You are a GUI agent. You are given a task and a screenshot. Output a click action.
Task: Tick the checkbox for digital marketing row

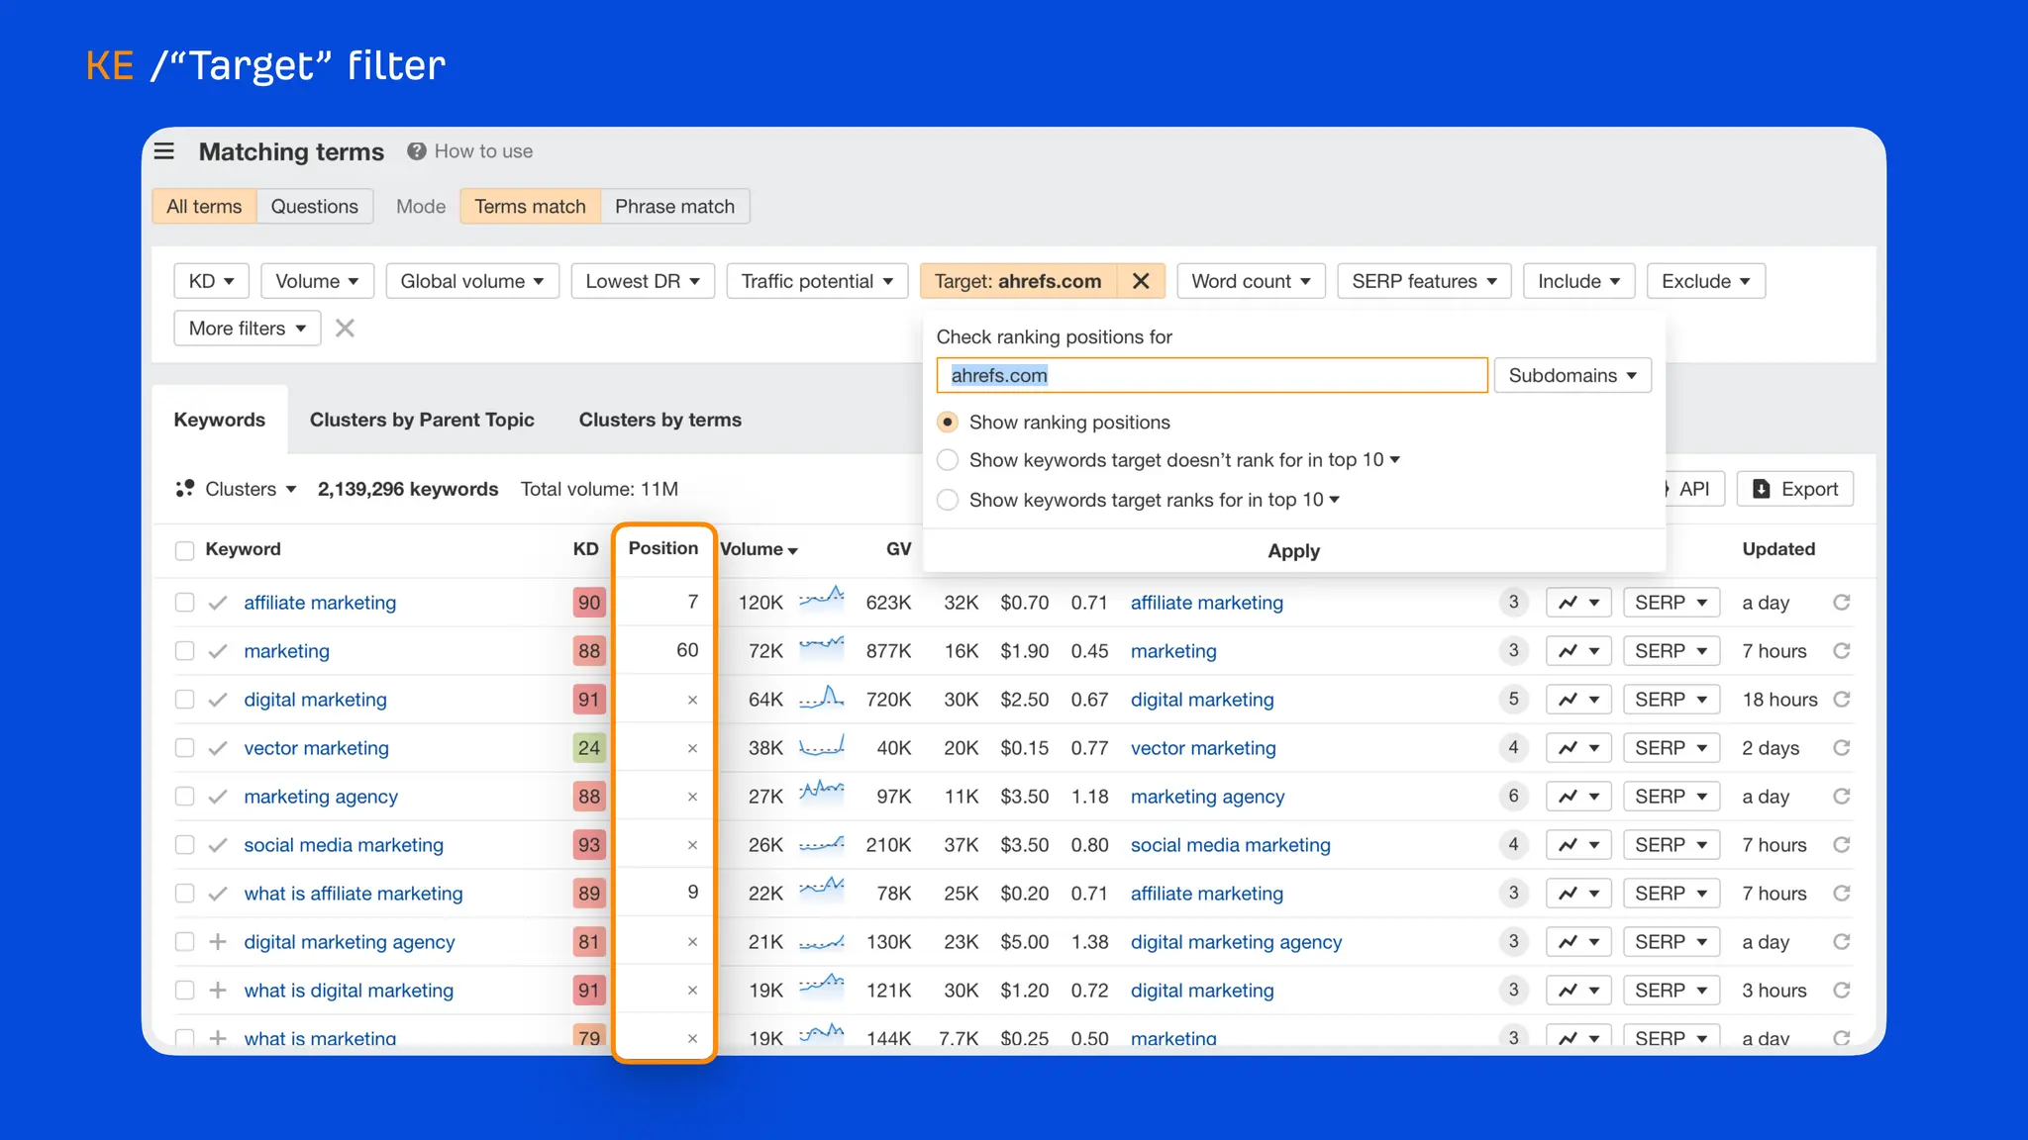pyautogui.click(x=184, y=700)
